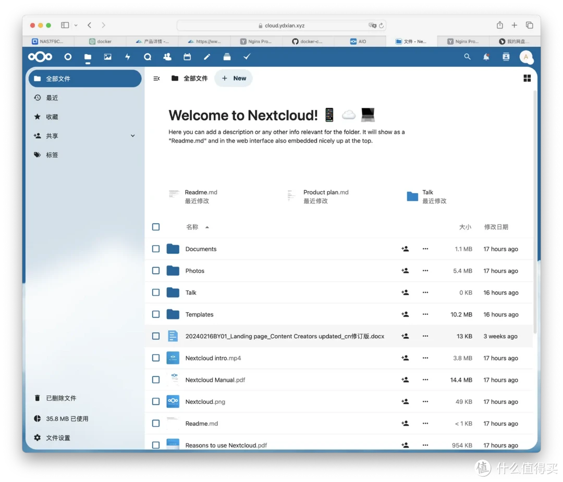Image resolution: width=563 pixels, height=482 pixels.
Task: Check the Photos folder checkbox
Action: pos(156,271)
